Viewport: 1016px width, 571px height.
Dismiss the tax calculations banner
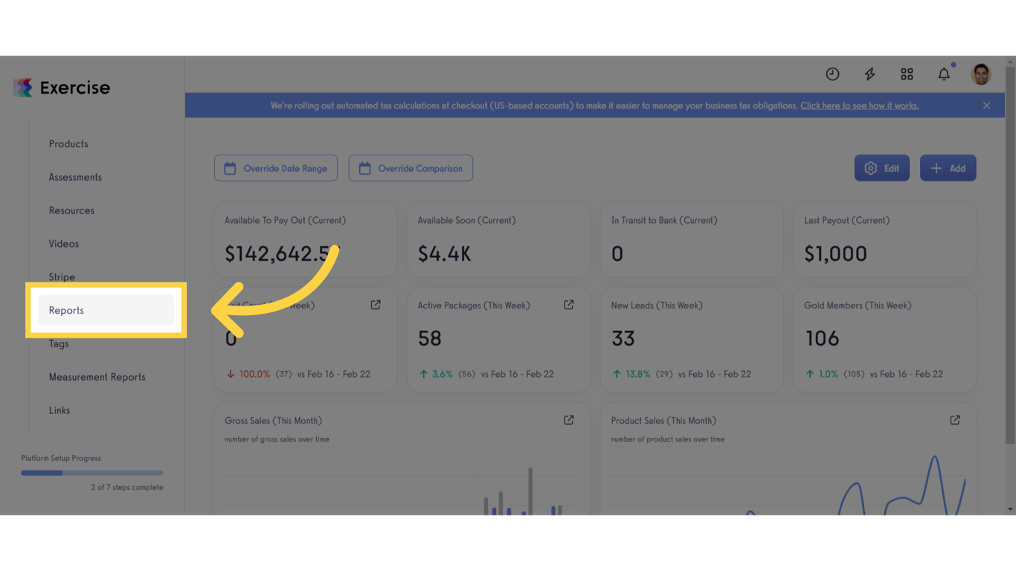coord(986,106)
